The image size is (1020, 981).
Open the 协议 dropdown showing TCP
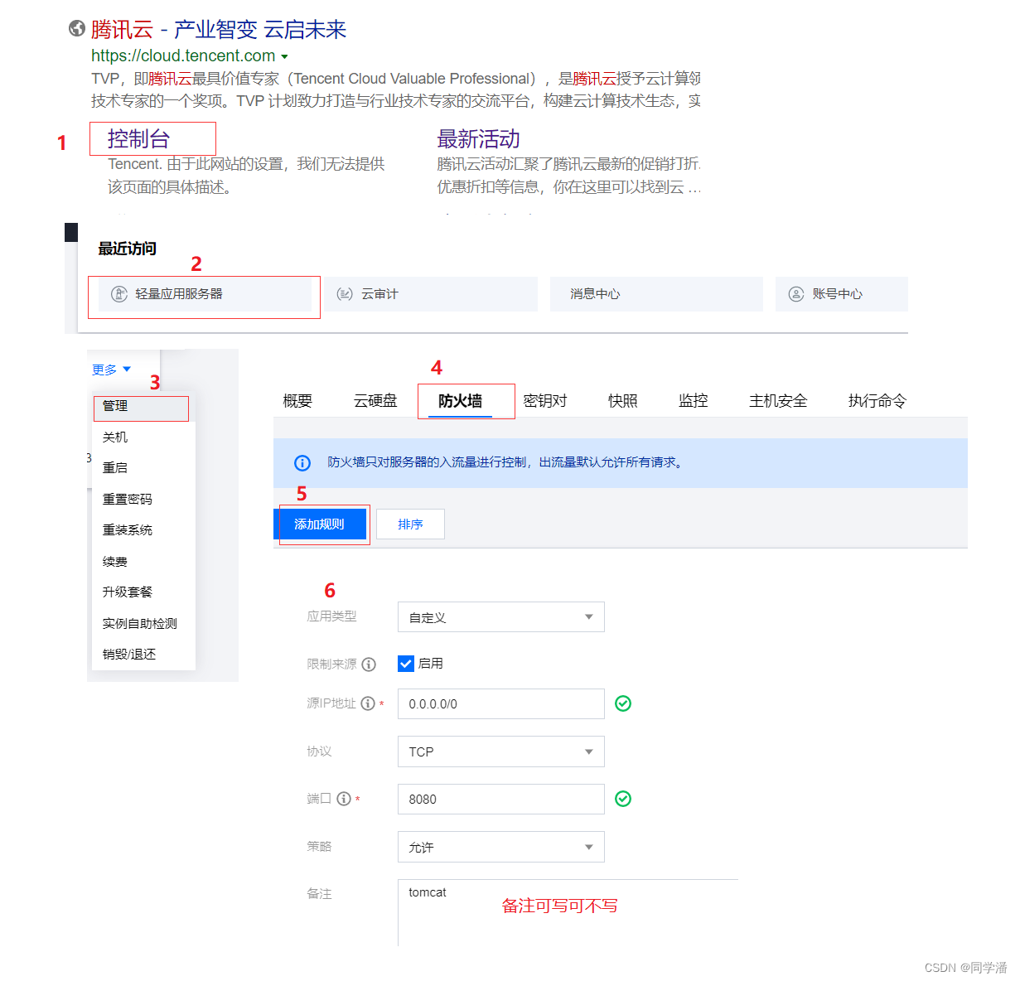click(x=500, y=751)
